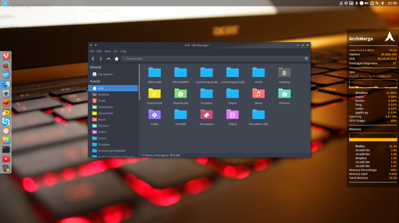This screenshot has width=399, height=223.
Task: Click the volume icon in system tray
Action: (366, 3)
